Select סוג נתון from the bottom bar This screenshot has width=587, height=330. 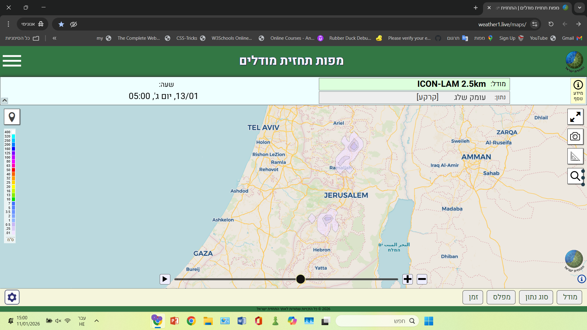(x=536, y=297)
